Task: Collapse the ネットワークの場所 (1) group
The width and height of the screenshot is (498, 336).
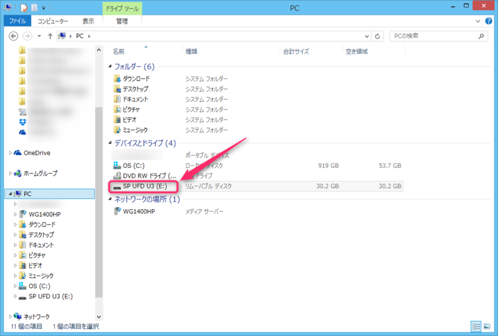Action: (110, 199)
